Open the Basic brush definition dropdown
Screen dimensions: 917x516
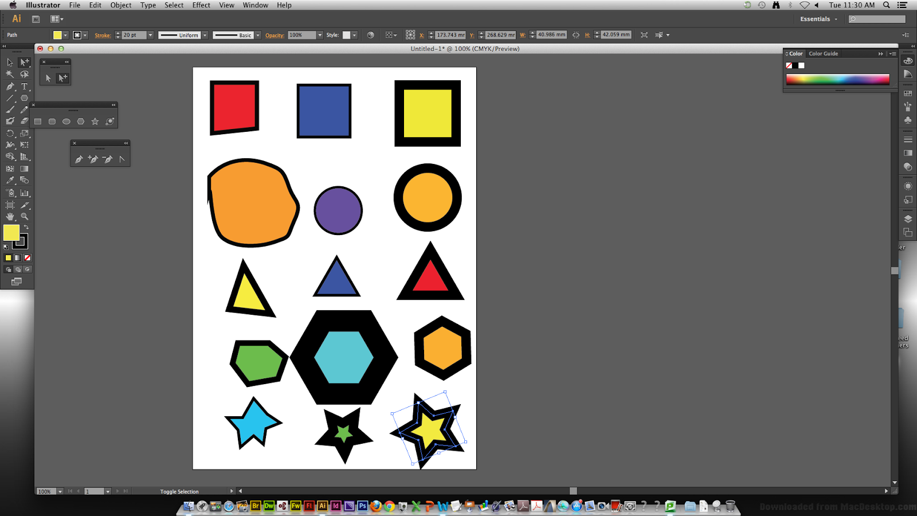pos(257,35)
